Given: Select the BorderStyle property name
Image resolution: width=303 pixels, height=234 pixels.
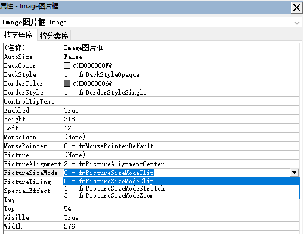Looking at the screenshot, I should tap(33, 92).
